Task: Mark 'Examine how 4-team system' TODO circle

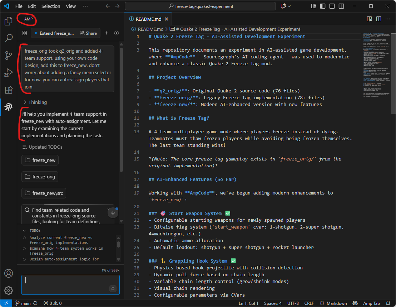Action: coord(24,249)
